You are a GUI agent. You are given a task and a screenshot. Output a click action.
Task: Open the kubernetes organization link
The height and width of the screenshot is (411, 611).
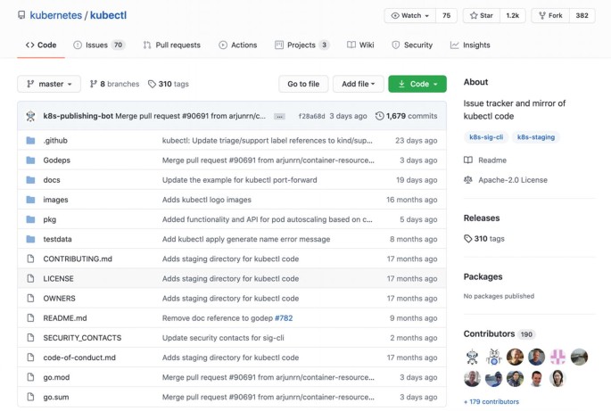tap(55, 15)
